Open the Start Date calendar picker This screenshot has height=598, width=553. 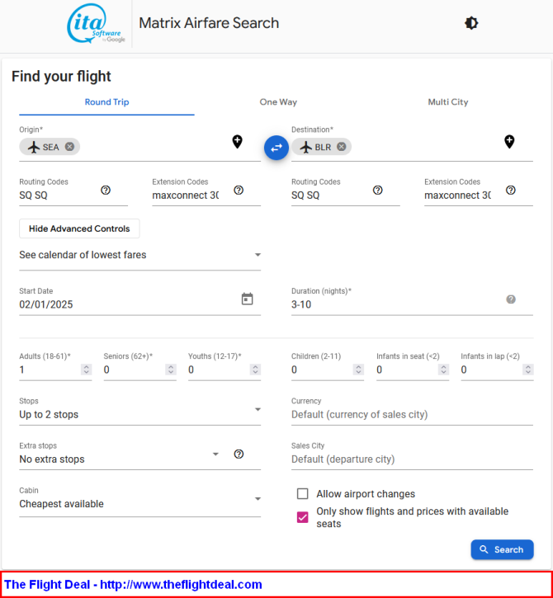248,299
